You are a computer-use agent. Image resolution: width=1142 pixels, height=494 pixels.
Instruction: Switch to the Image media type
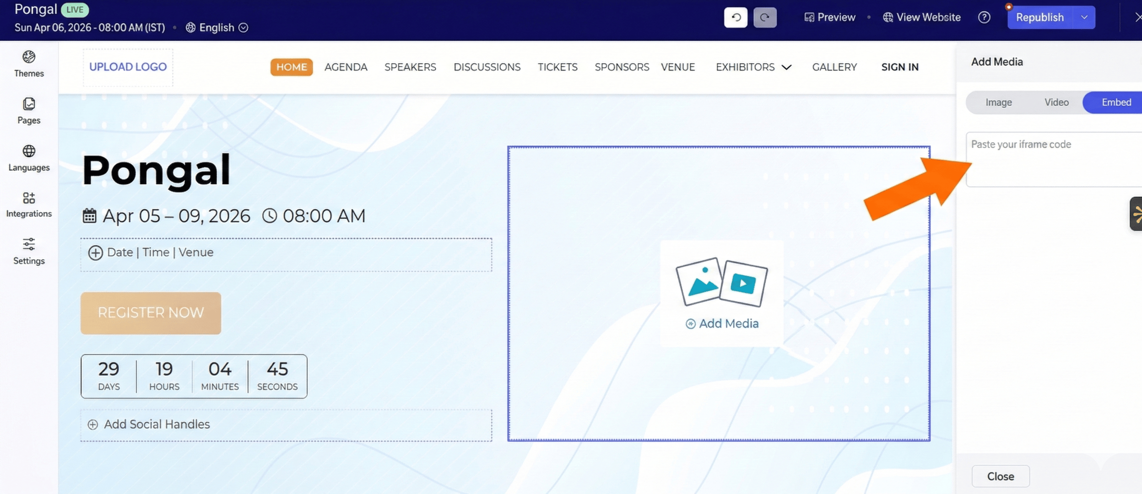998,102
